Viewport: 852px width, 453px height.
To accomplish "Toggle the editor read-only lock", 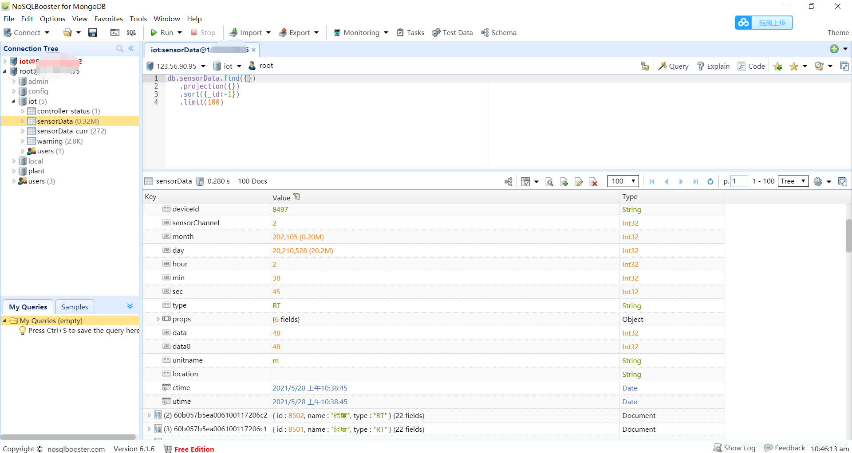I will [645, 66].
